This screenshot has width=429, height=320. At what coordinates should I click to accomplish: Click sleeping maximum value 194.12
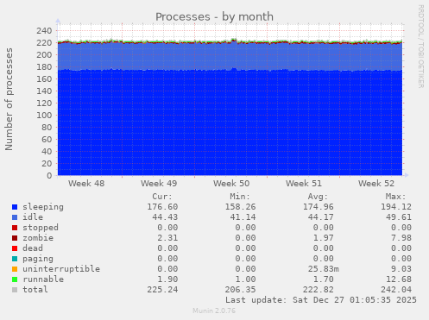(x=396, y=207)
